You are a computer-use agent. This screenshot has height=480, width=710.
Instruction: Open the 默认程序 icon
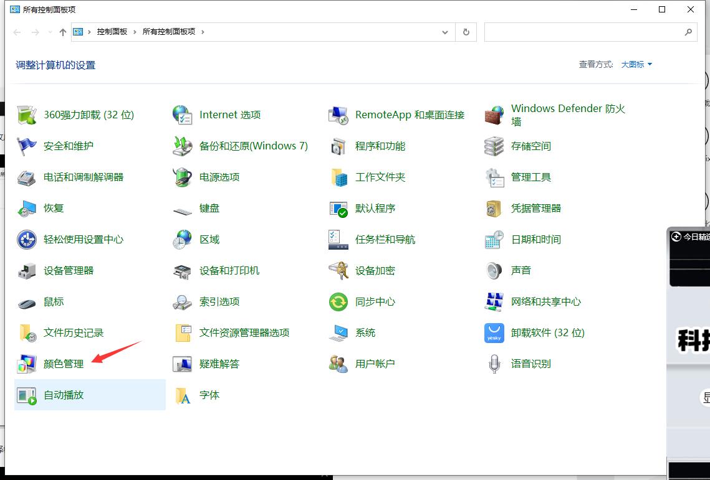pos(338,209)
